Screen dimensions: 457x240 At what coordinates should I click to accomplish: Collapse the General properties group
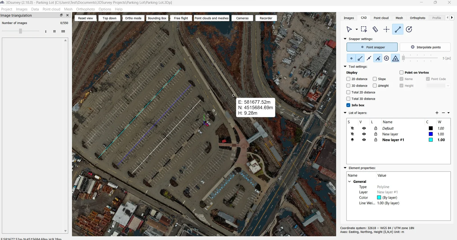tap(349, 182)
